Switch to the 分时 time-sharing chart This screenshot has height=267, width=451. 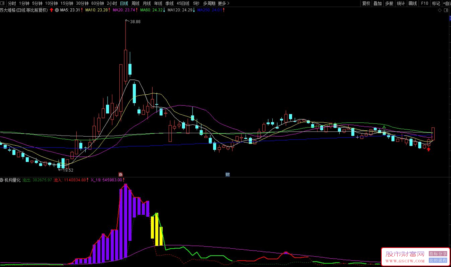click(x=11, y=3)
